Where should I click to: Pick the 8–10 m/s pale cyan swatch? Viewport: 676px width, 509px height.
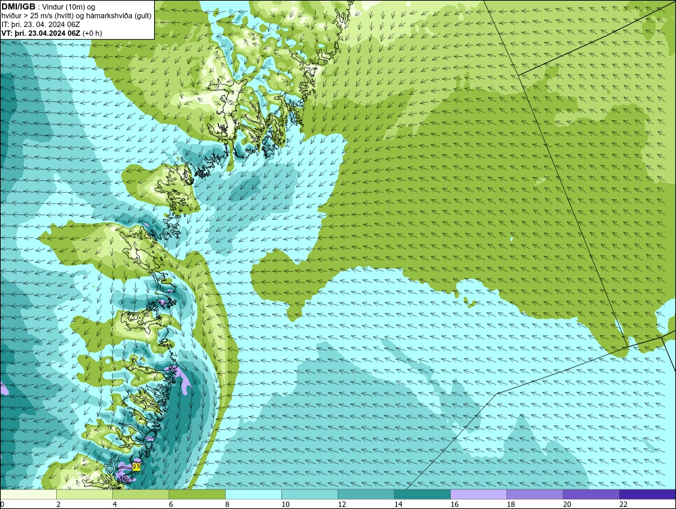tap(254, 494)
